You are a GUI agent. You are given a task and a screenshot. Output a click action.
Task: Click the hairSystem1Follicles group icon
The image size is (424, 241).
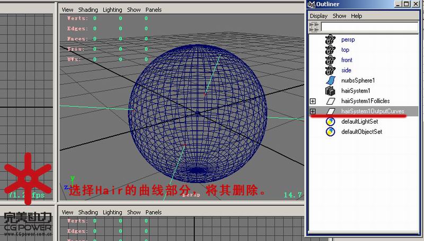pyautogui.click(x=330, y=101)
